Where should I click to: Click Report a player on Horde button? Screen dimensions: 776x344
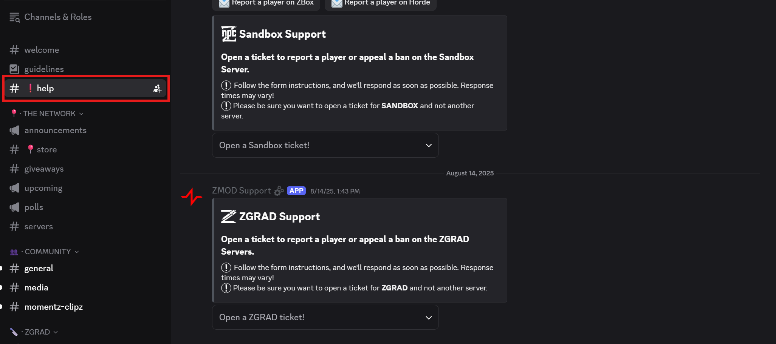point(381,3)
